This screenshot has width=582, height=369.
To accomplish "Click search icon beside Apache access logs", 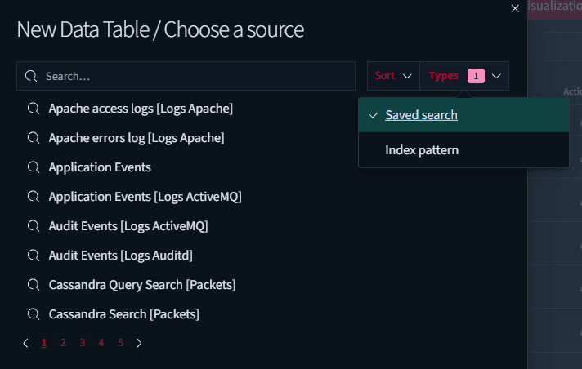I will point(34,109).
